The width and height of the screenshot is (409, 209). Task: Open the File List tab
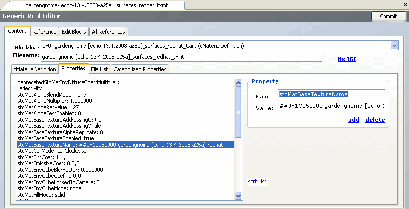tap(99, 69)
